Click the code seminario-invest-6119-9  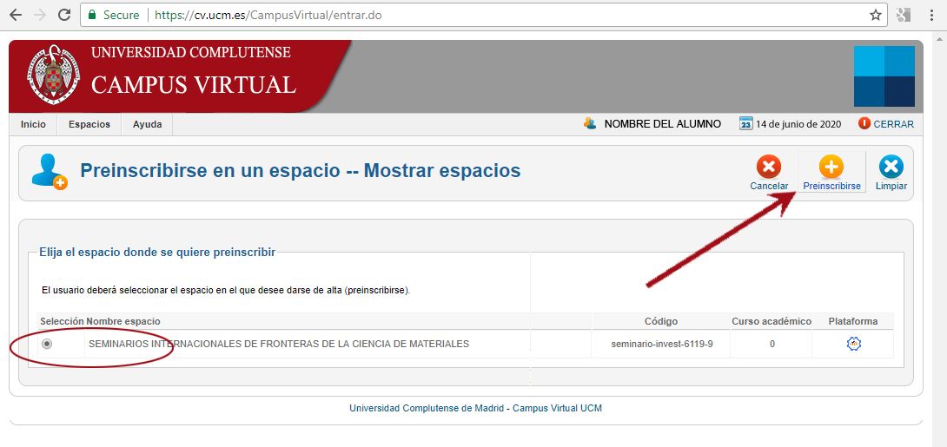(662, 345)
